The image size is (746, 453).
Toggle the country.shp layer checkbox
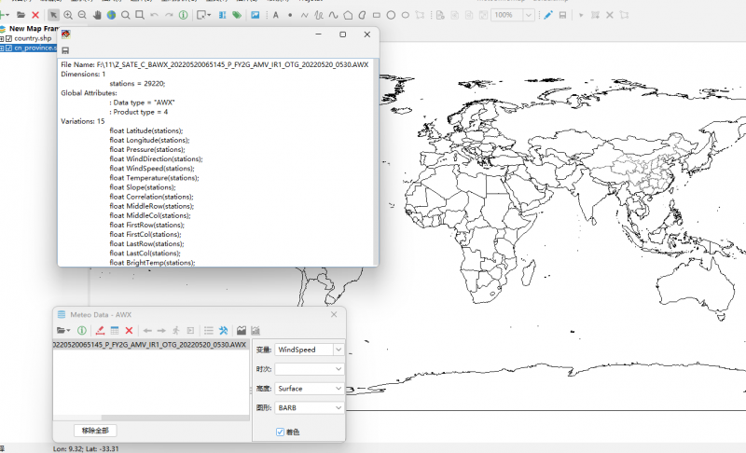[x=9, y=38]
